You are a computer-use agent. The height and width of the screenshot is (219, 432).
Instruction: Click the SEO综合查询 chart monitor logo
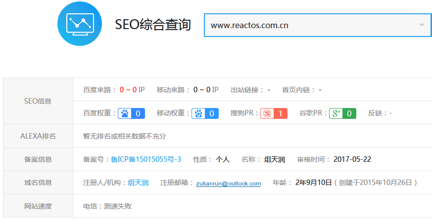80,24
